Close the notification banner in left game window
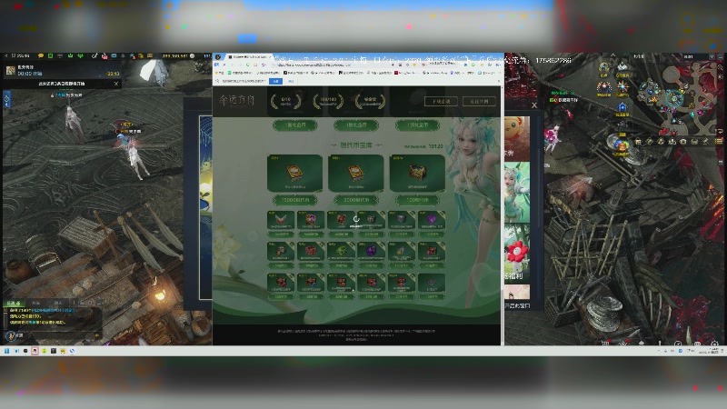The height and width of the screenshot is (409, 727). pyautogui.click(x=116, y=84)
